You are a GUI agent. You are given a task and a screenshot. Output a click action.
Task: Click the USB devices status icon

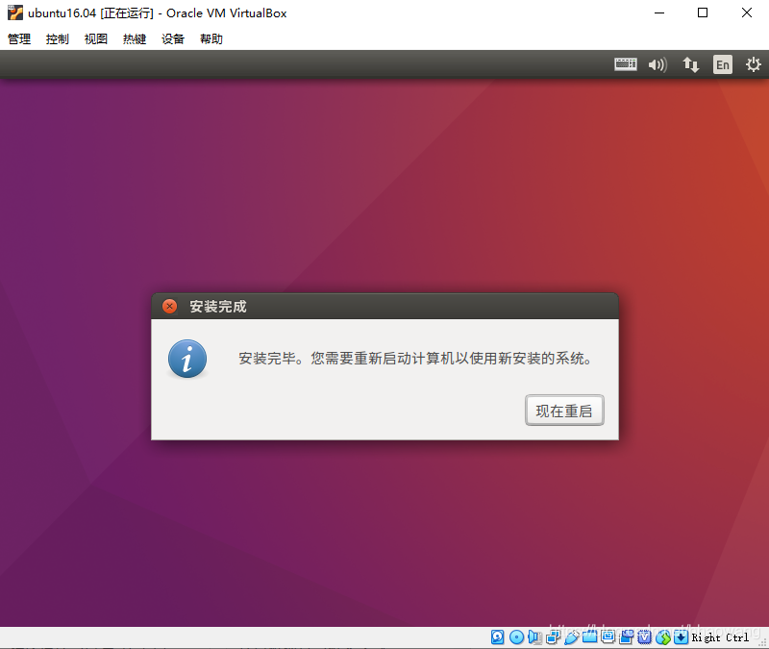(571, 637)
